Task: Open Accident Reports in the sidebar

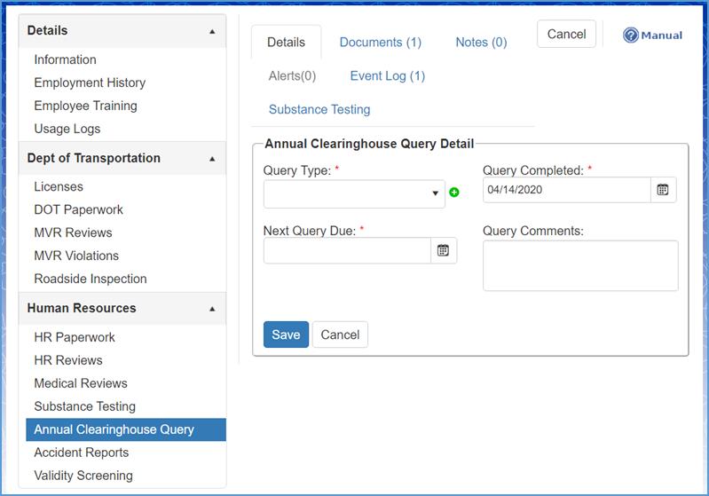Action: click(x=82, y=453)
